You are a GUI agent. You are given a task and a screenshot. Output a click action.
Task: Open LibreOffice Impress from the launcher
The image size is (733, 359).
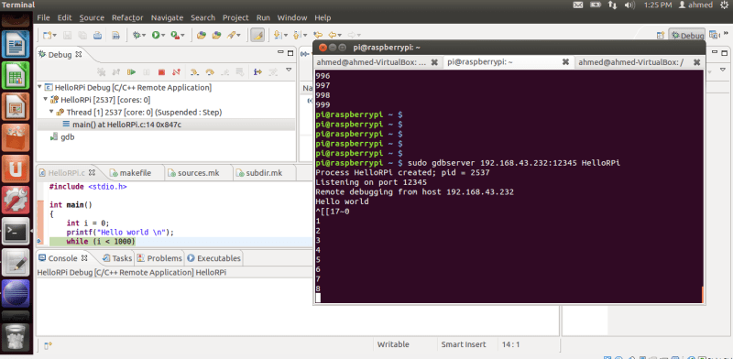[16, 106]
